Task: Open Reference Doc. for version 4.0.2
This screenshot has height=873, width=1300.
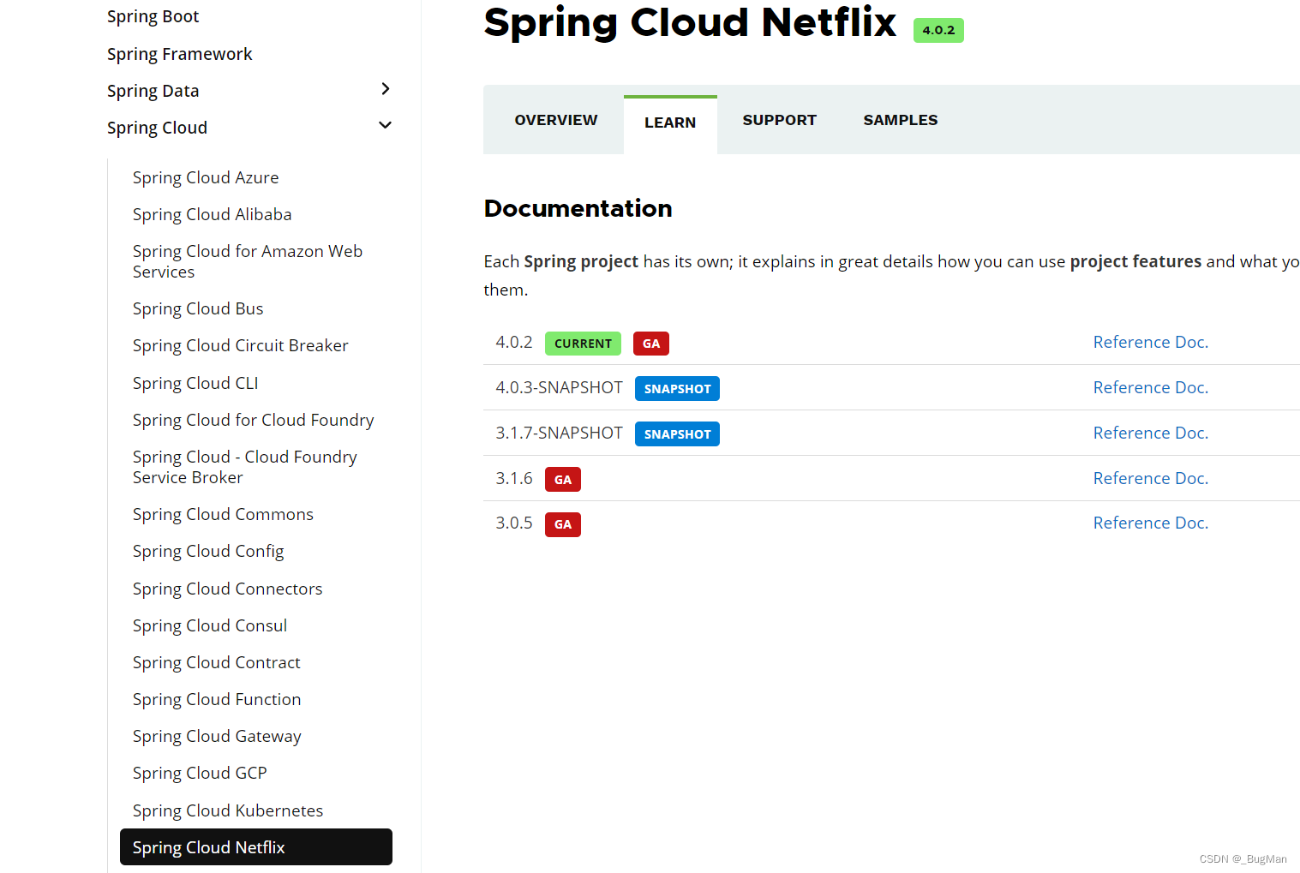Action: [x=1151, y=342]
